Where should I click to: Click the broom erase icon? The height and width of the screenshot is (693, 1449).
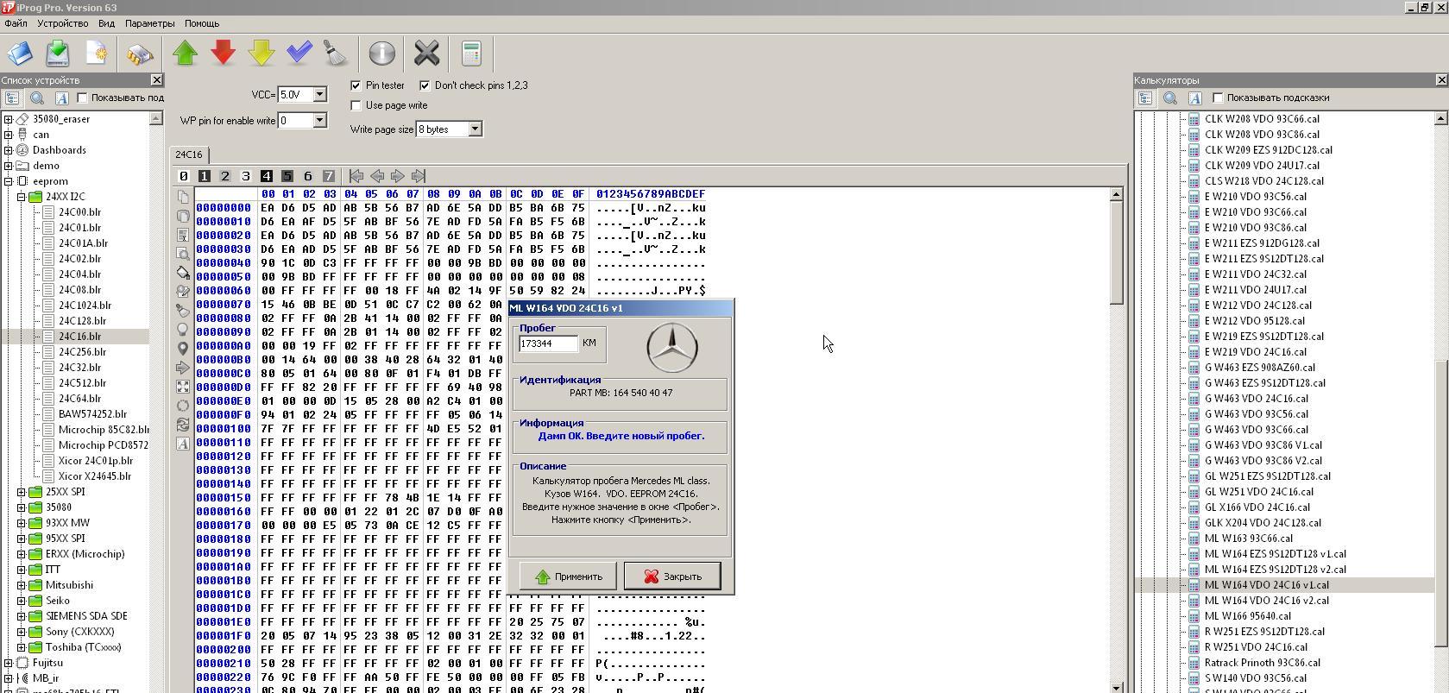click(336, 54)
